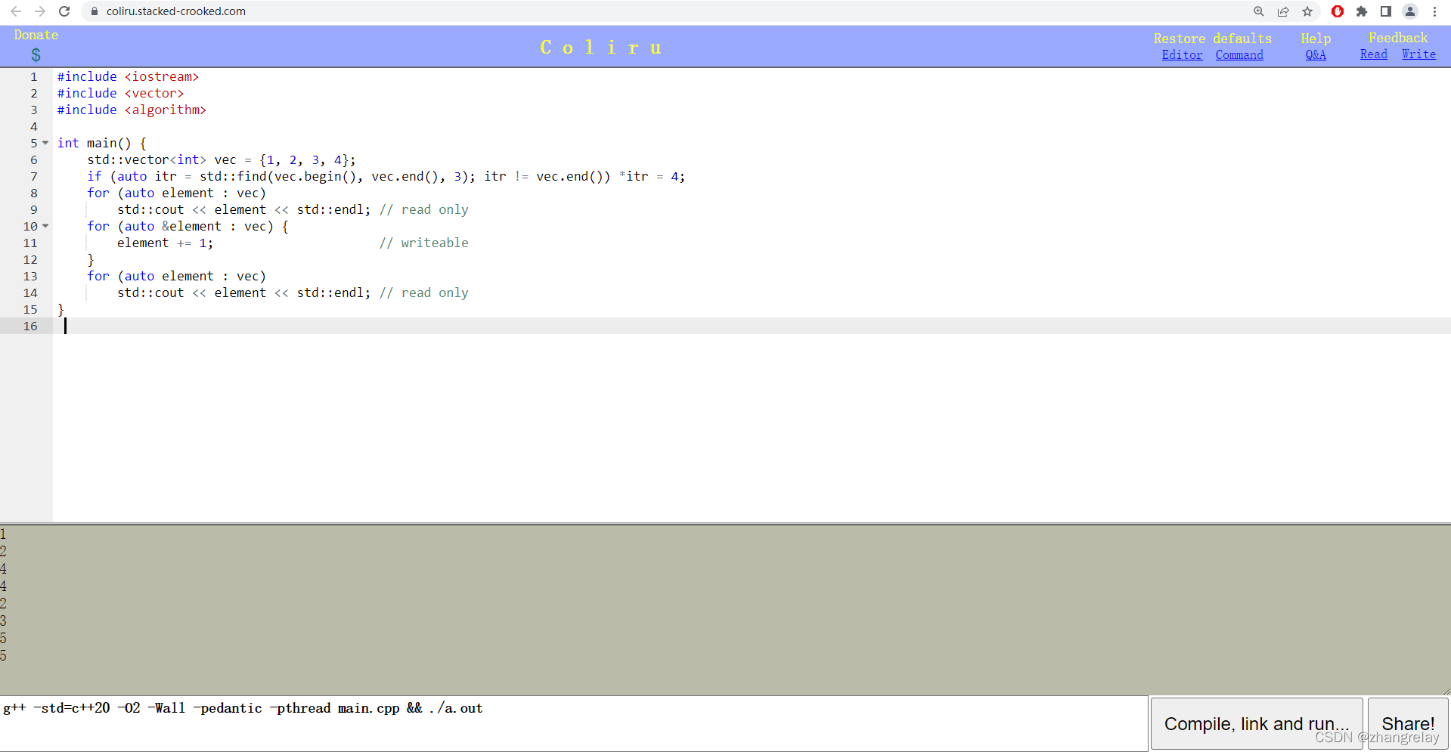
Task: Click the '// read only' comment on line 9
Action: [423, 209]
